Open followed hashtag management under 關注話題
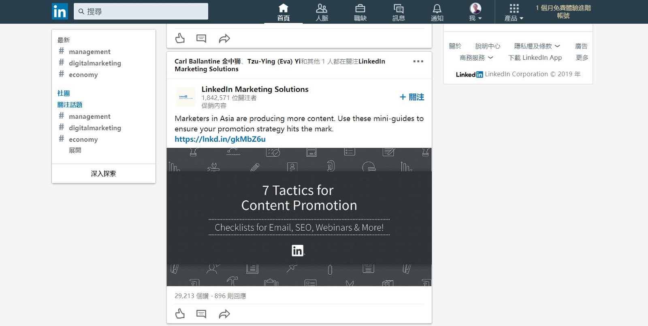Viewport: 648px width, 326px height. tap(90, 116)
